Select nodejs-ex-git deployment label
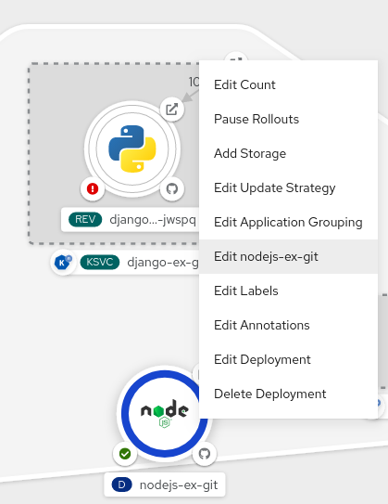This screenshot has width=388, height=504. [x=179, y=485]
